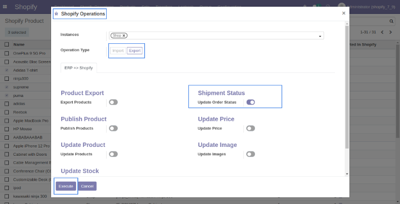Click the page's right-edge scrollbar
This screenshot has width=400, height=204.
(x=398, y=90)
